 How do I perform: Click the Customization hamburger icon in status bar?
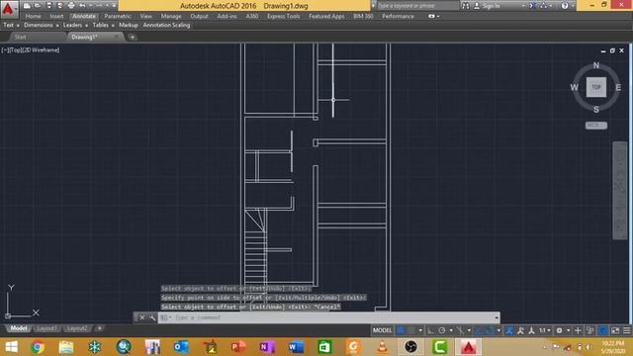626,330
